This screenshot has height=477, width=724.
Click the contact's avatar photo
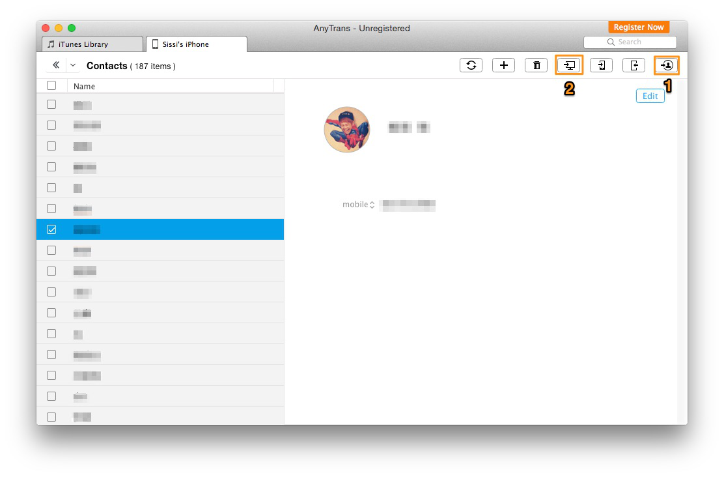347,130
